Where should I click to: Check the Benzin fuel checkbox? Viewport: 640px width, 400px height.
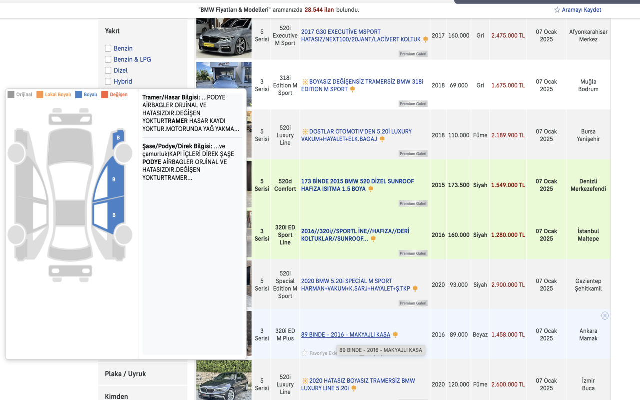(x=108, y=48)
